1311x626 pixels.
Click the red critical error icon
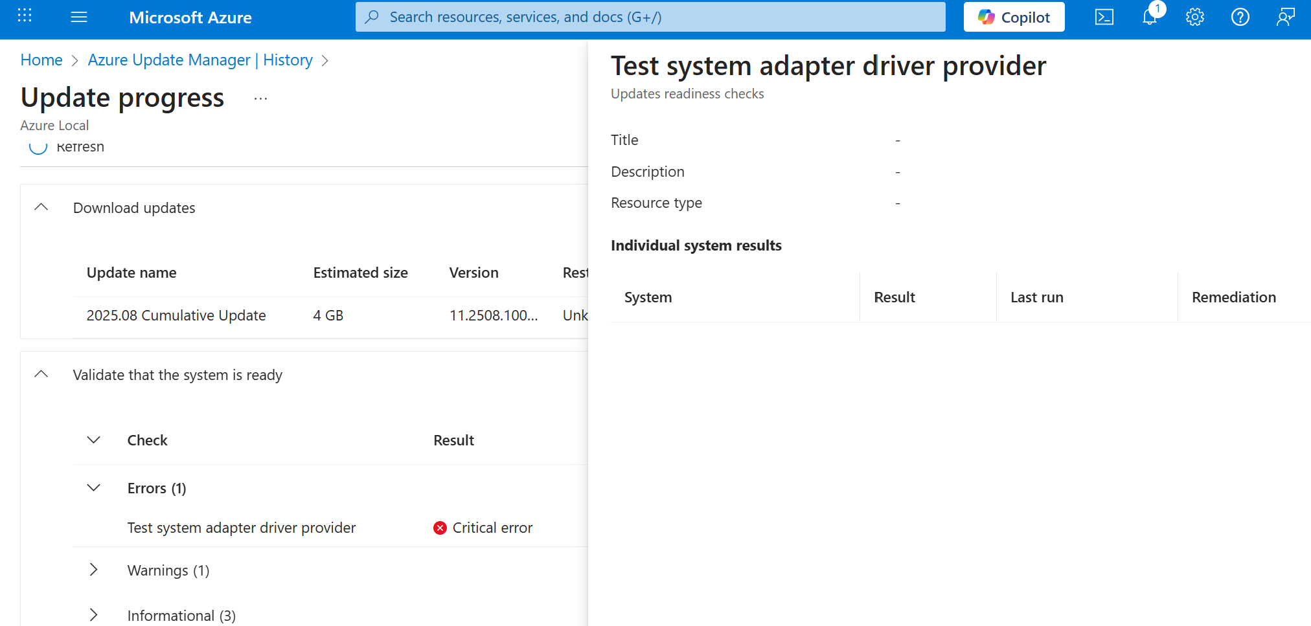440,528
